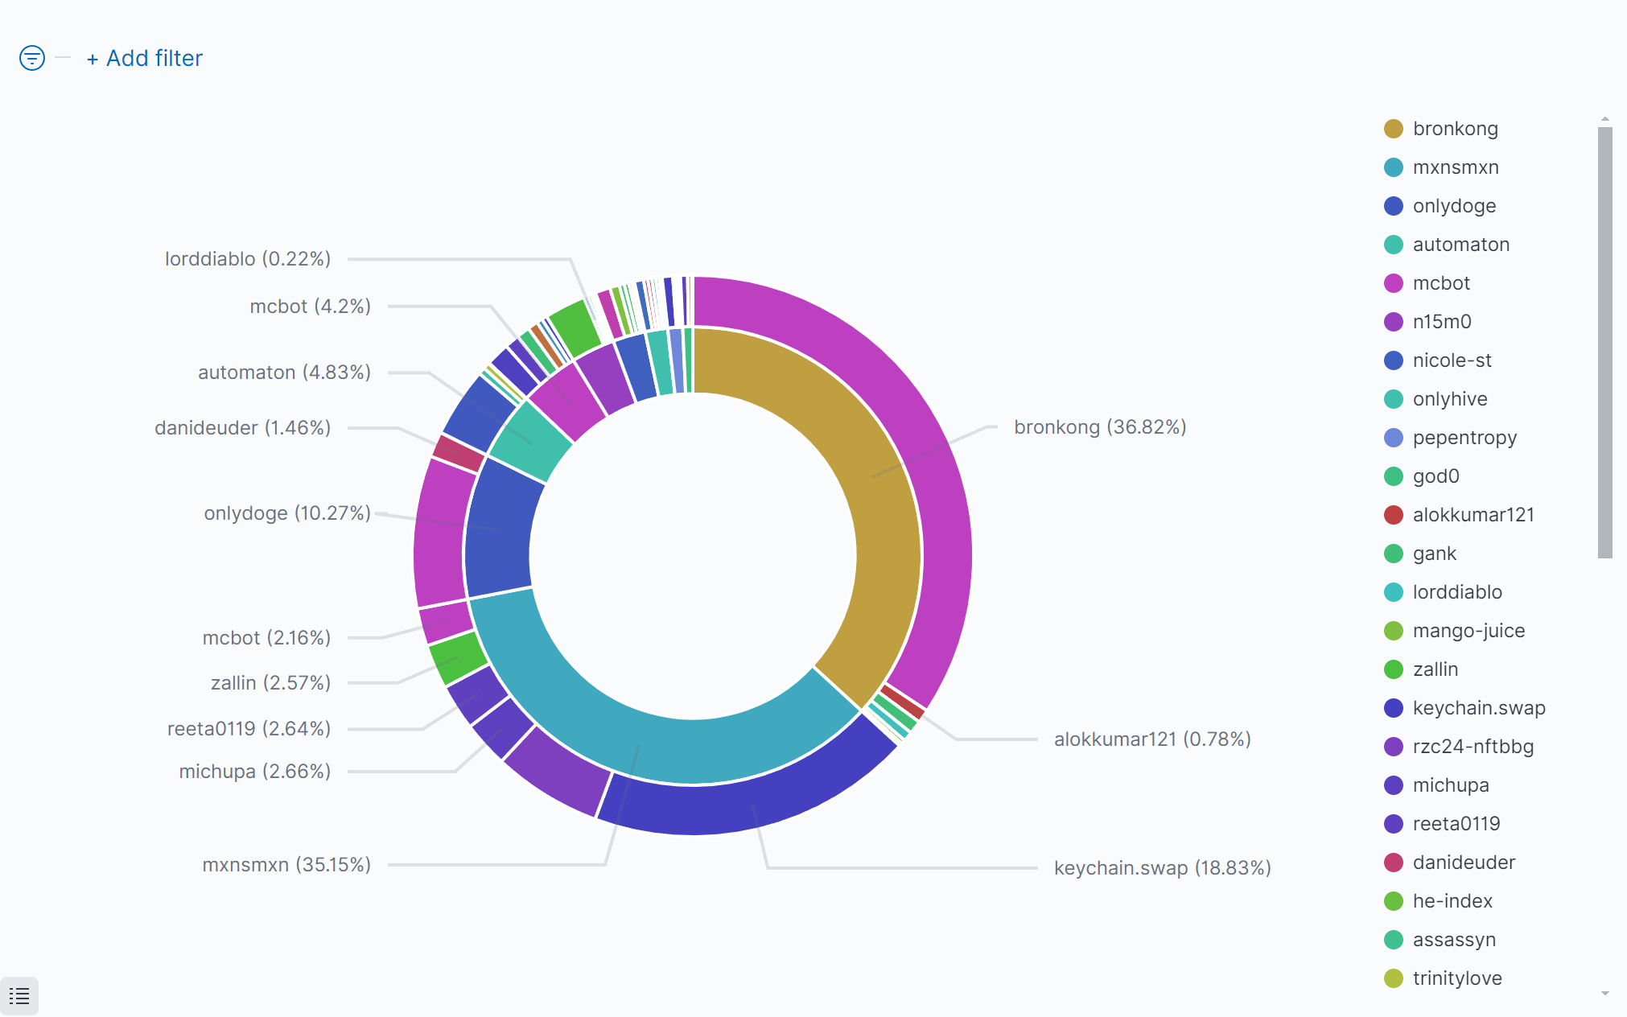Select keychain.swap in the legend
Image resolution: width=1627 pixels, height=1017 pixels.
(x=1478, y=708)
